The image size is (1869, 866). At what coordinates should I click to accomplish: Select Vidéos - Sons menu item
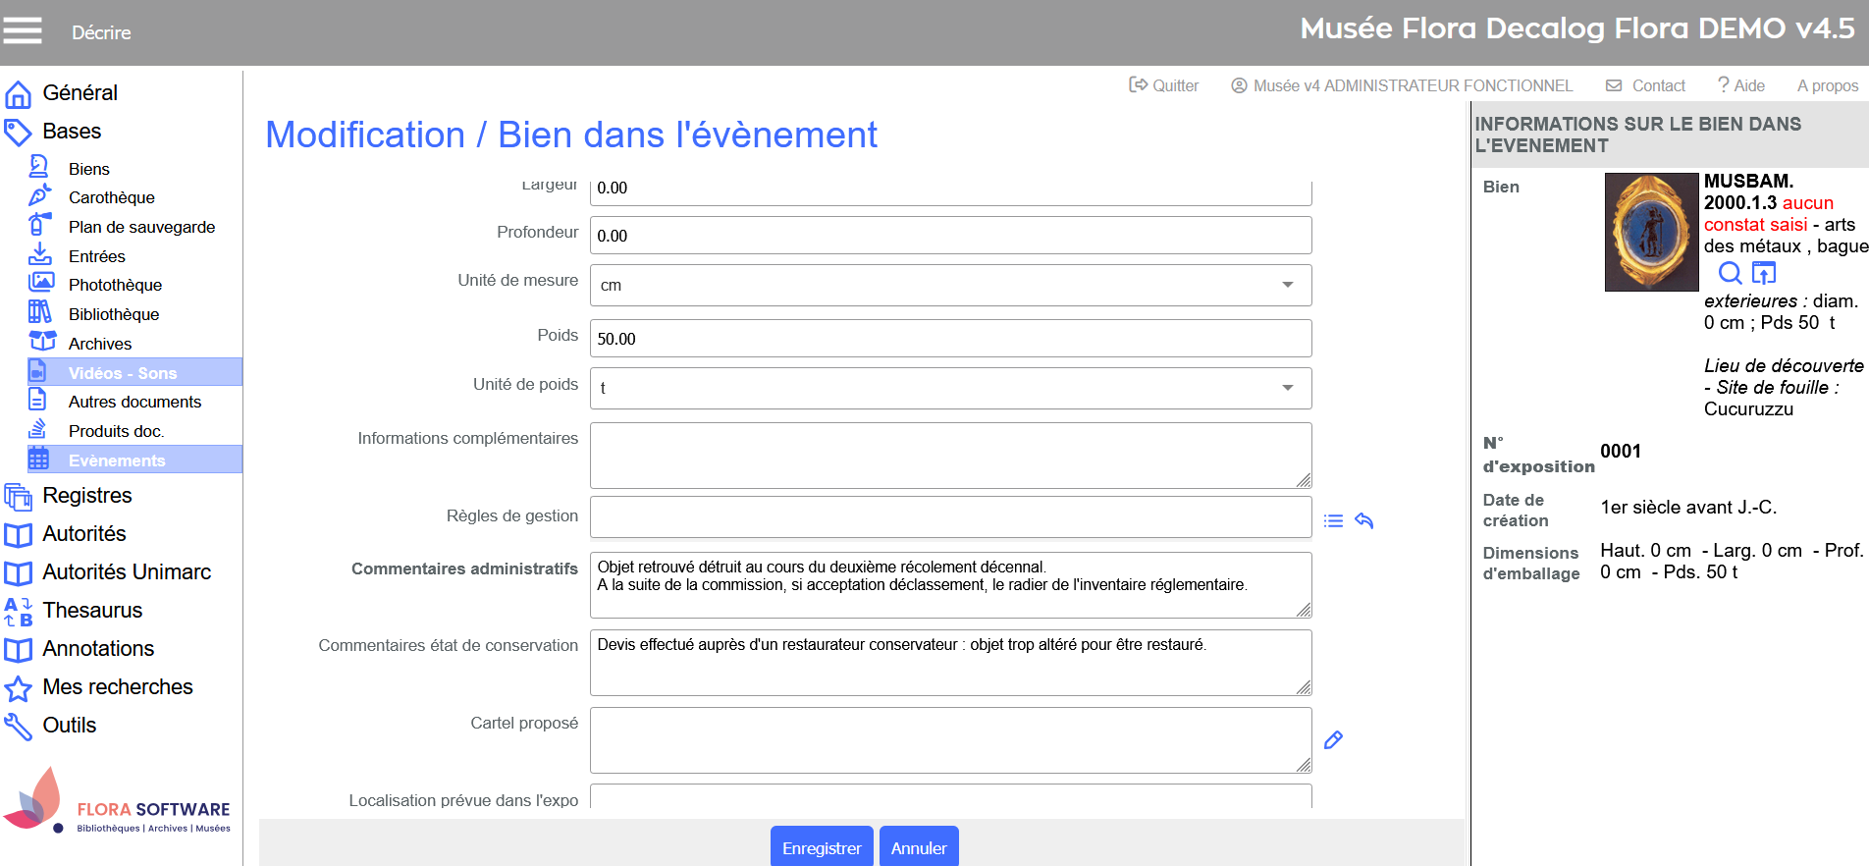tap(123, 373)
